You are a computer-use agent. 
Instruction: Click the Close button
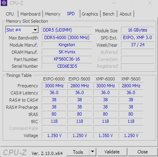click(x=142, y=152)
